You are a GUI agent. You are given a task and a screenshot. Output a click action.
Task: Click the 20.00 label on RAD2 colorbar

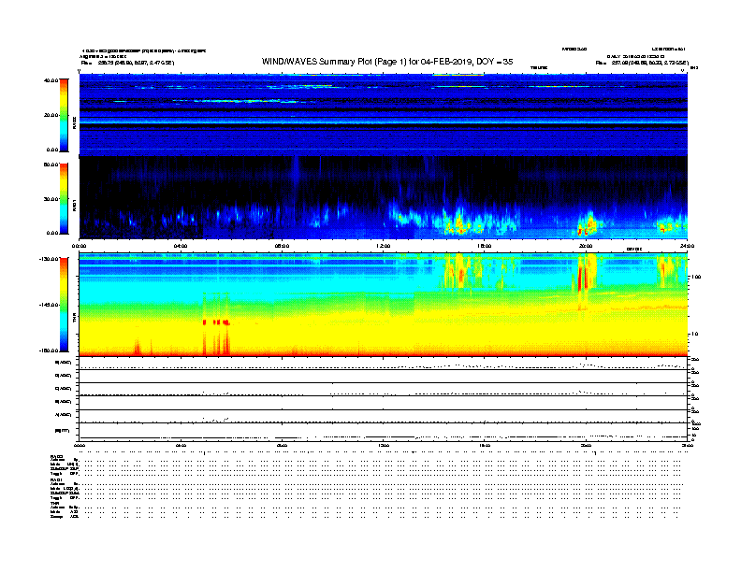[x=51, y=115]
